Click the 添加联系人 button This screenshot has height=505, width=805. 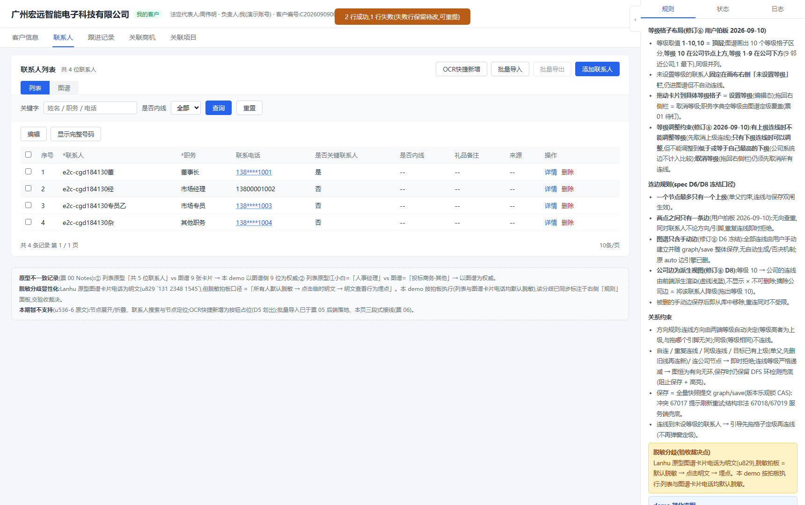click(597, 69)
